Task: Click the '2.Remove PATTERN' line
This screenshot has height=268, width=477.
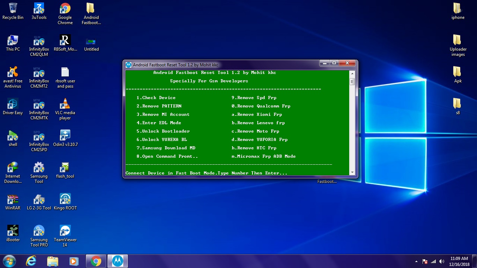Action: (x=159, y=106)
